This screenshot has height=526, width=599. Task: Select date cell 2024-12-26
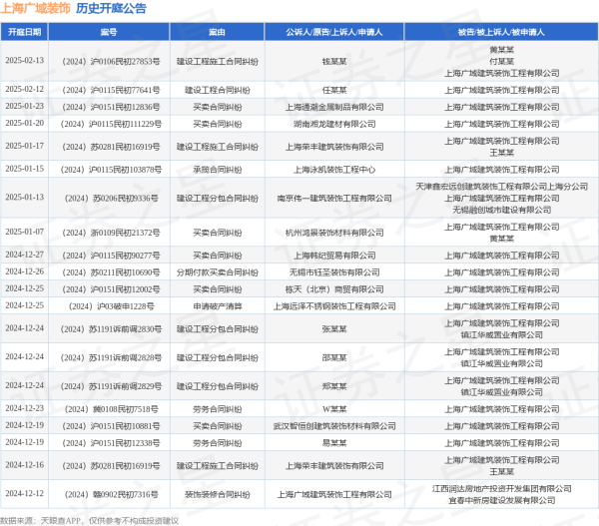click(24, 271)
